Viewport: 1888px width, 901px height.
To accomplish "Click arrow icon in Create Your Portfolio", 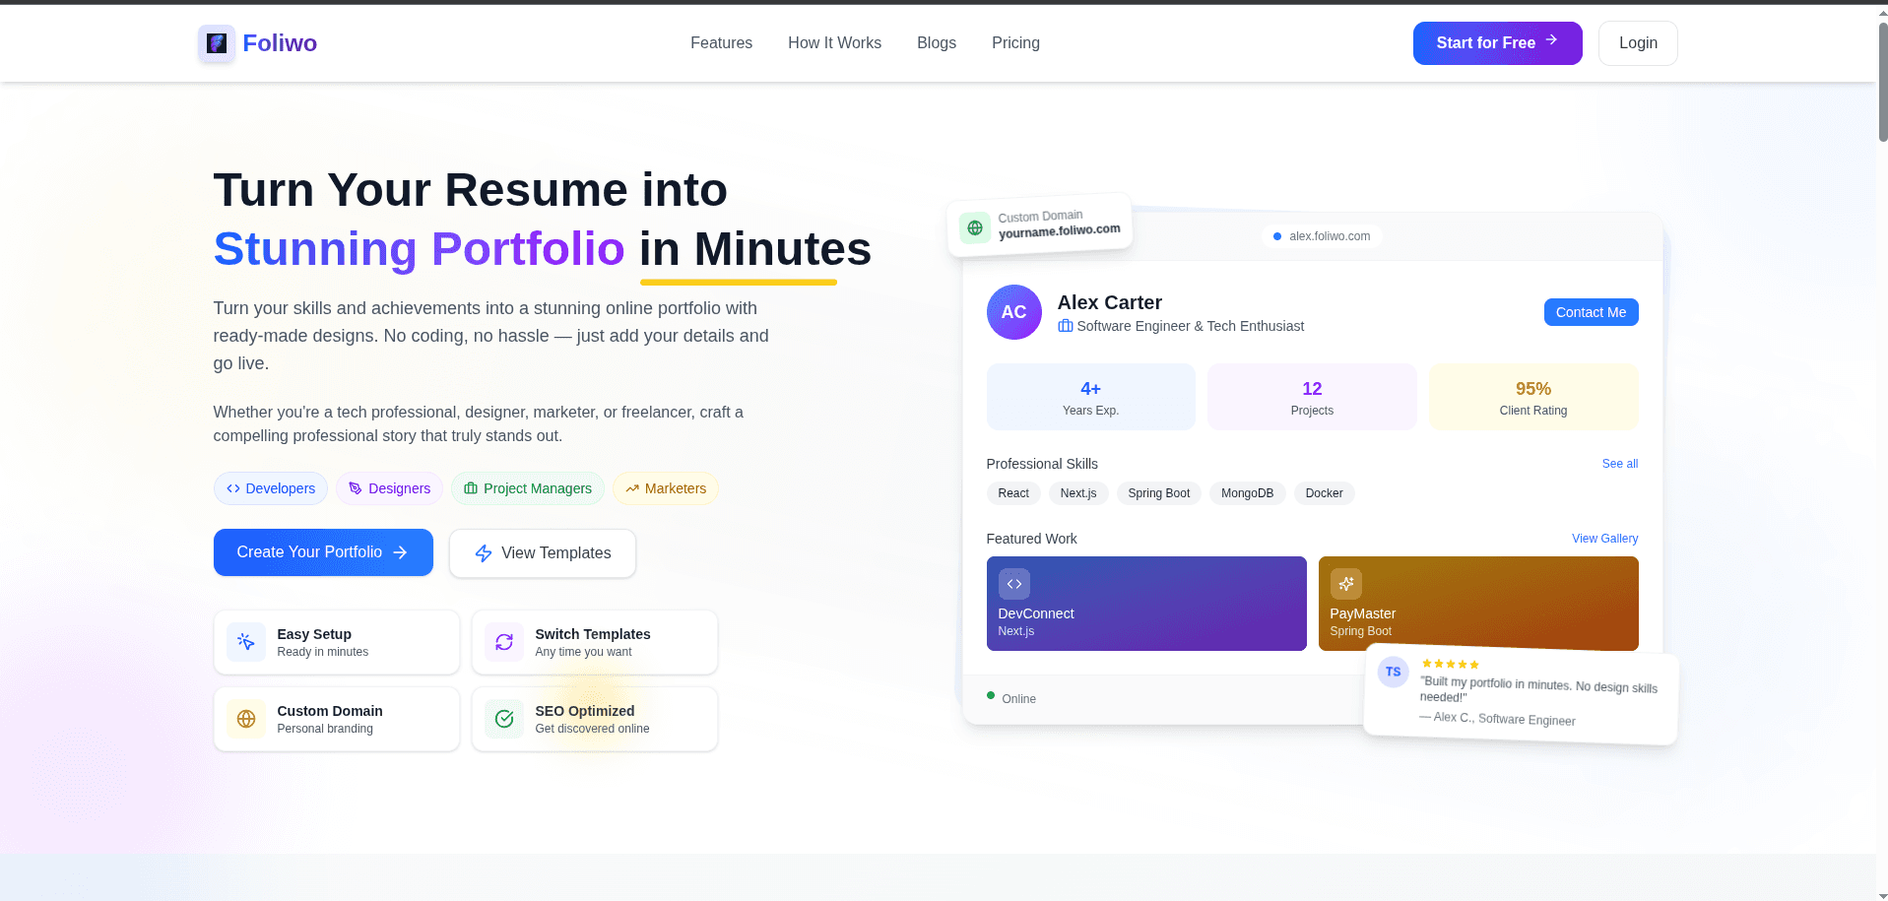I will [x=400, y=552].
